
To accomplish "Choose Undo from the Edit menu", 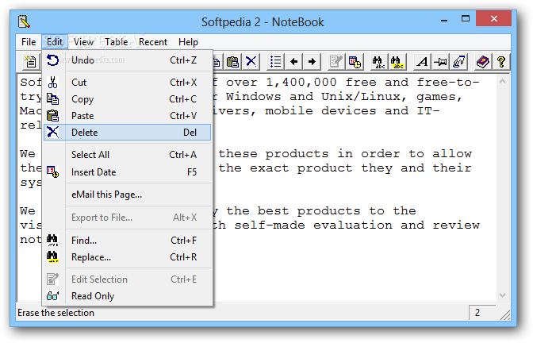I will [128, 60].
